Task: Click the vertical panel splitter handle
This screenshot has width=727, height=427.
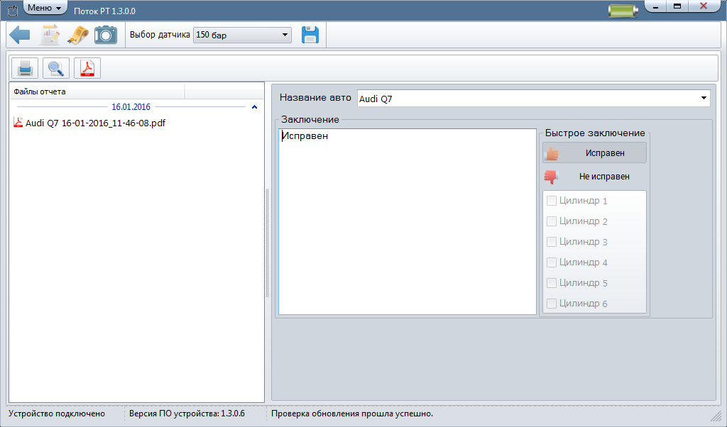Action: [x=267, y=243]
